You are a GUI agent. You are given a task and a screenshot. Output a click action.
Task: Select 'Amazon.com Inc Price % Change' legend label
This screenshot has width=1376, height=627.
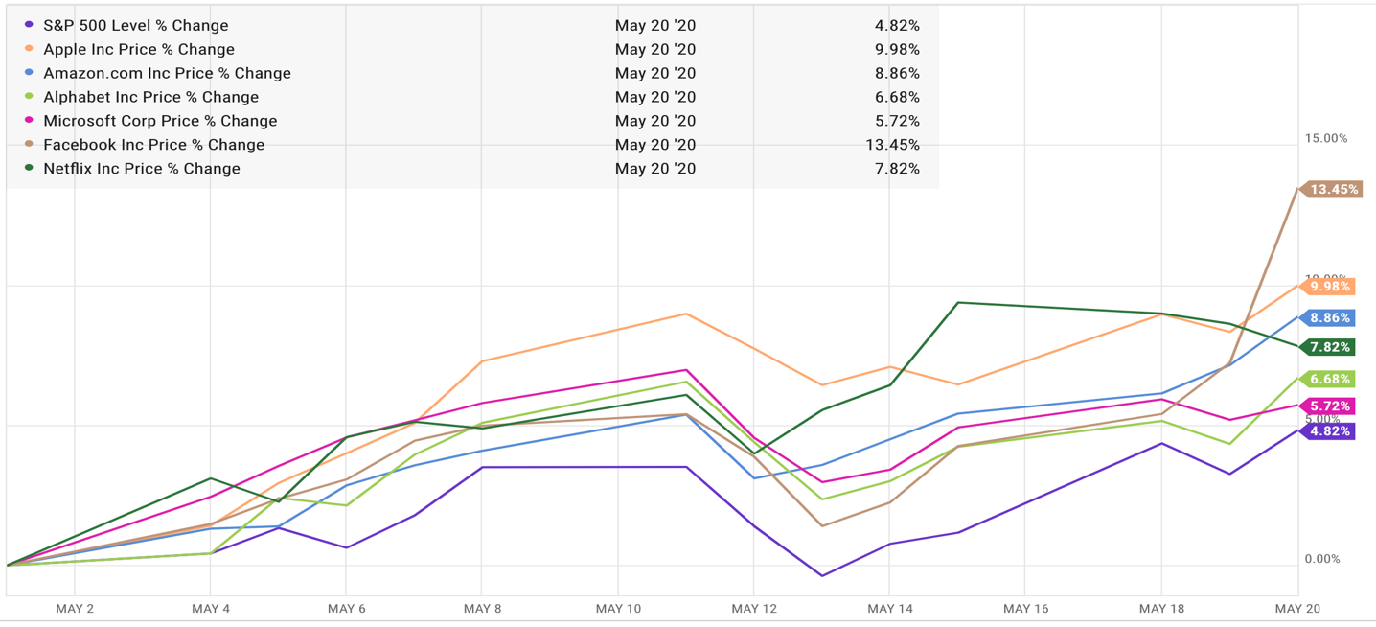[x=167, y=74]
